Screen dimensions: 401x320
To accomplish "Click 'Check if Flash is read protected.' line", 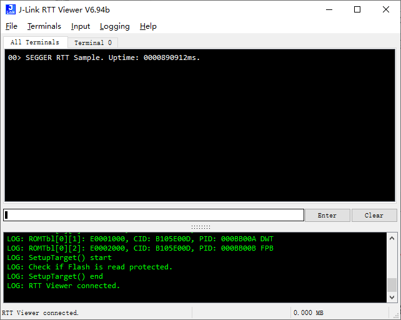I will pyautogui.click(x=89, y=267).
